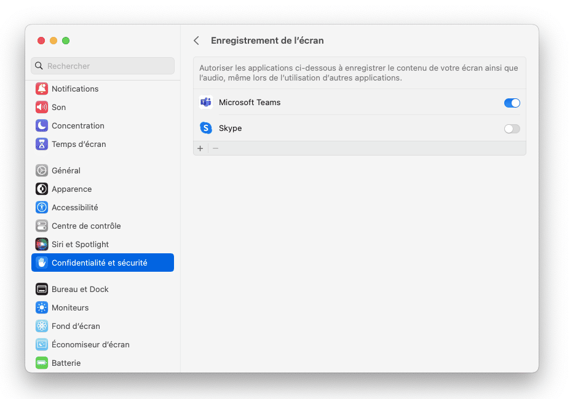570x399 pixels.
Task: Disable screen recording for Microsoft Teams
Action: click(512, 103)
